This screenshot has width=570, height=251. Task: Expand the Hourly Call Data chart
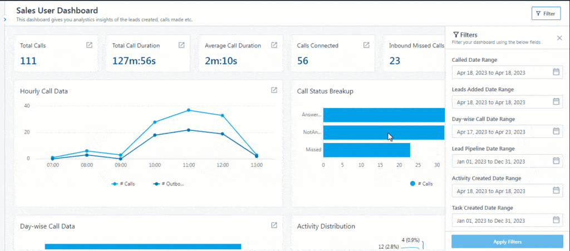[274, 90]
